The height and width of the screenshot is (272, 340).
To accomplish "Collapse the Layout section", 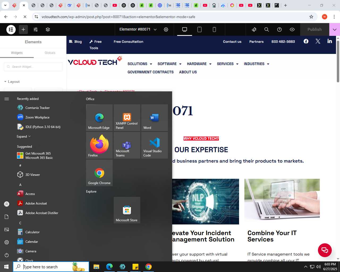I will 12,82.
